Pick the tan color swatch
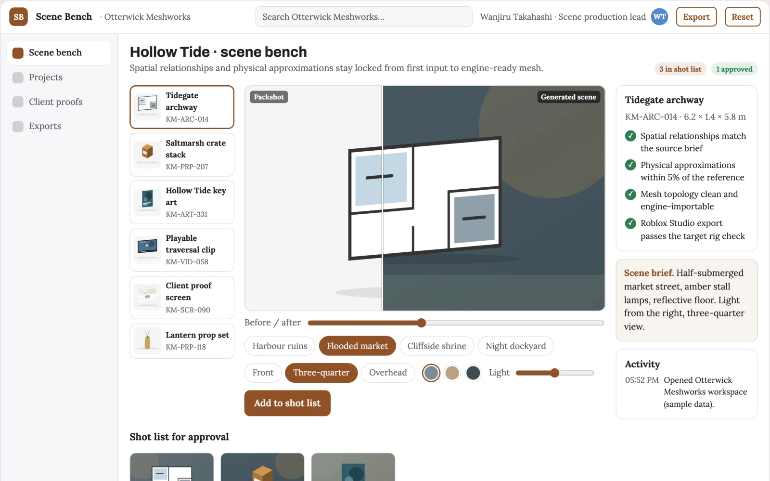 [452, 373]
